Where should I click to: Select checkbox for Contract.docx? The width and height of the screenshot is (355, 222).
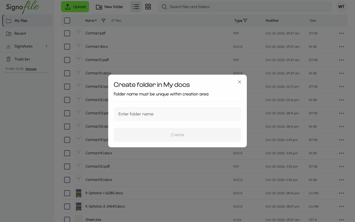click(67, 47)
